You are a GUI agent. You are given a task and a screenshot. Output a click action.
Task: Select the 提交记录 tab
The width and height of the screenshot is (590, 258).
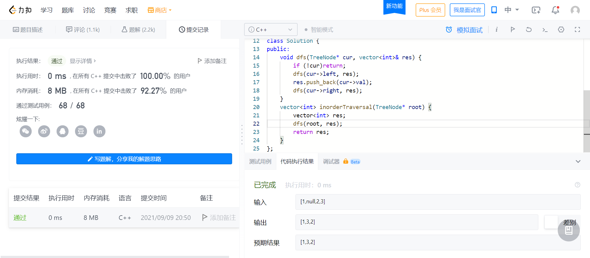click(x=194, y=29)
